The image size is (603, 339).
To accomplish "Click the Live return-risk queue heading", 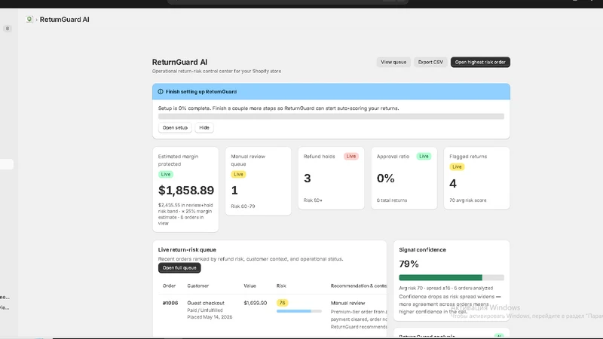I will pyautogui.click(x=187, y=250).
